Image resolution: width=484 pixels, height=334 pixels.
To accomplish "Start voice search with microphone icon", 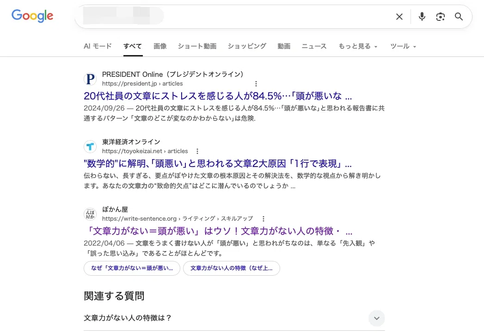I will pyautogui.click(x=422, y=16).
